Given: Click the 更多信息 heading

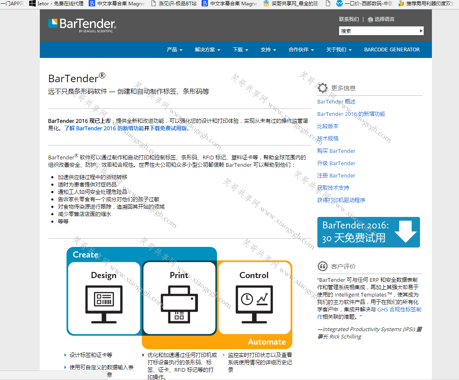Looking at the screenshot, I should (343, 88).
